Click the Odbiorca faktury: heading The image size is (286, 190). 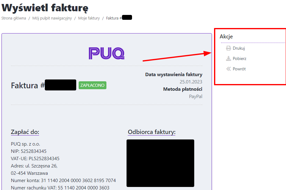(152, 132)
